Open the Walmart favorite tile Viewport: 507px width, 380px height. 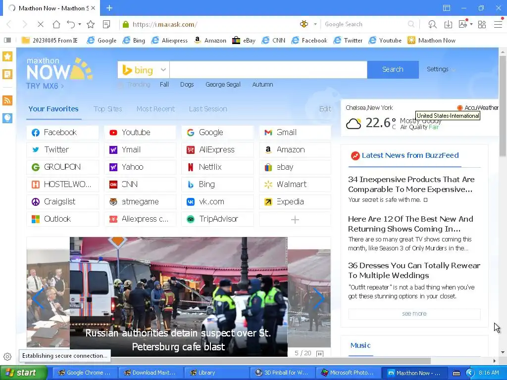click(x=295, y=185)
